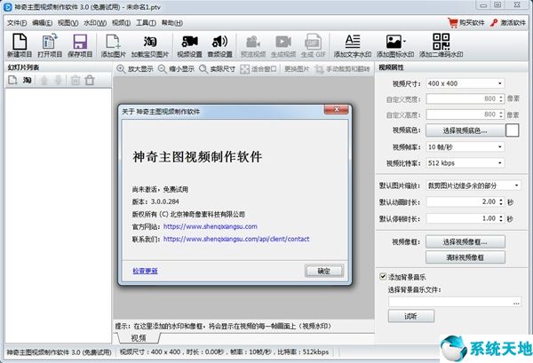This screenshot has height=363, width=533.
Task: Open the 视图(V) menu
Action: pos(68,23)
